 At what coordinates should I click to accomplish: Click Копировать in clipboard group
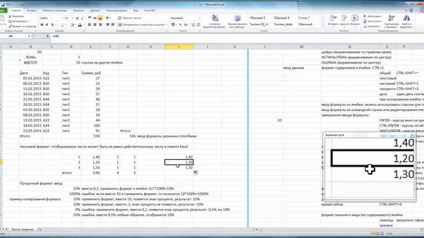coord(19,21)
